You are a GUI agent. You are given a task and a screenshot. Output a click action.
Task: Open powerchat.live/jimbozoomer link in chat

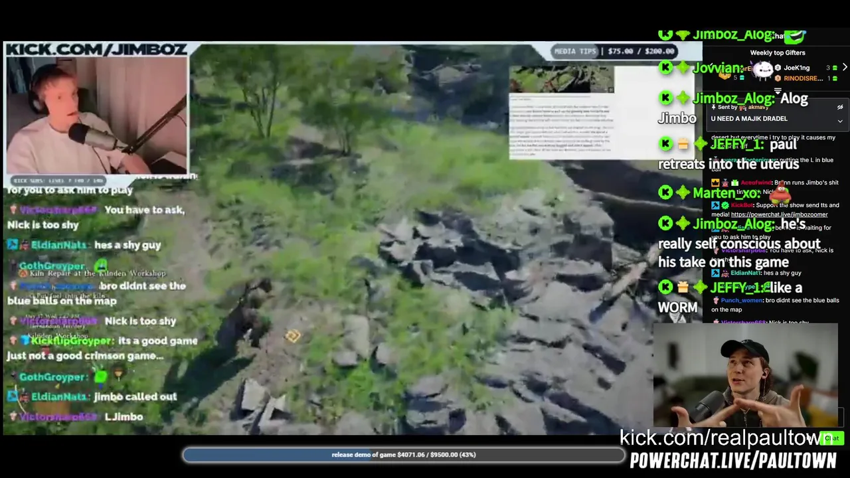pos(779,214)
